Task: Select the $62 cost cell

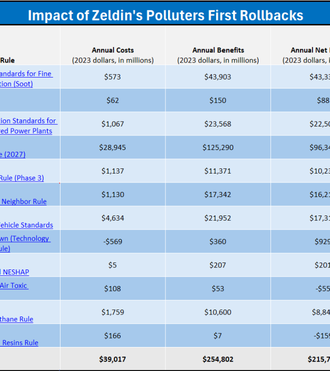Action: click(x=112, y=100)
